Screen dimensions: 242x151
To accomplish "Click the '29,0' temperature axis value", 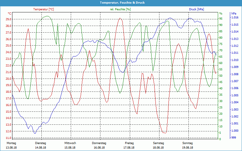I will click(x=8, y=19).
